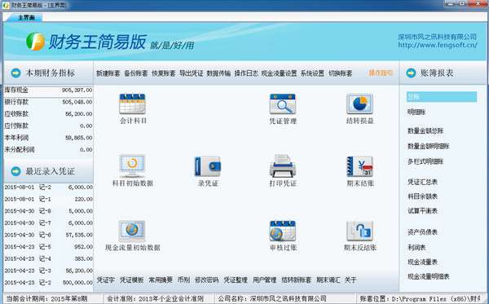Click 期末调汇 in bottom menu
Image resolution: width=489 pixels, height=304 pixels.
pyautogui.click(x=328, y=280)
